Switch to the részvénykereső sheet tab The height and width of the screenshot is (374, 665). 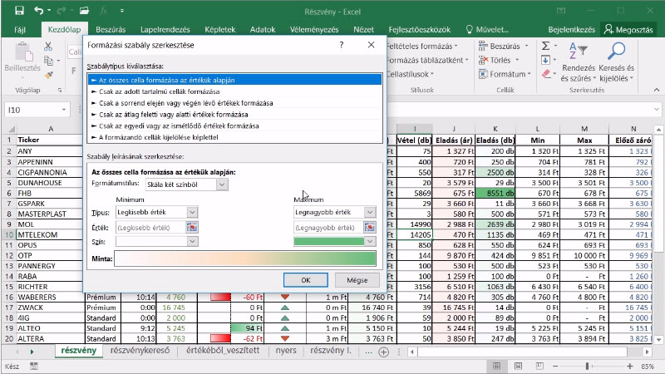click(140, 351)
